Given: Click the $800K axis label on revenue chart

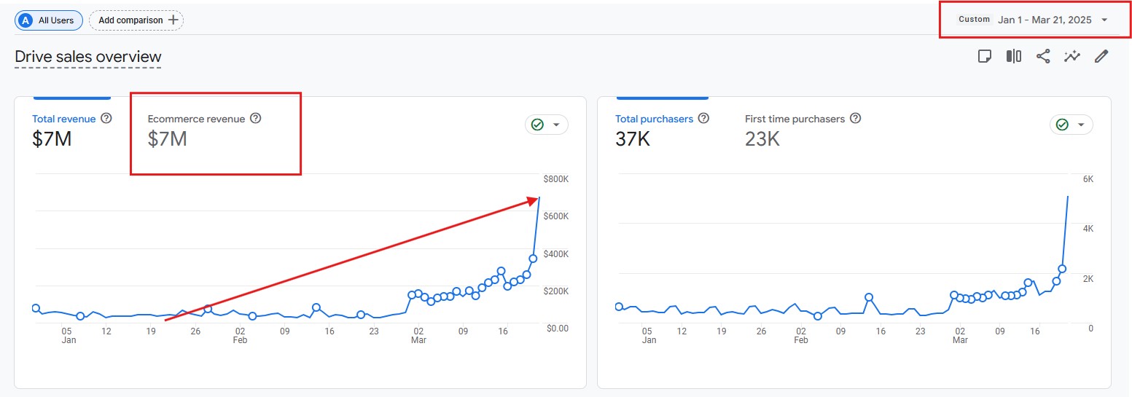Looking at the screenshot, I should [555, 179].
